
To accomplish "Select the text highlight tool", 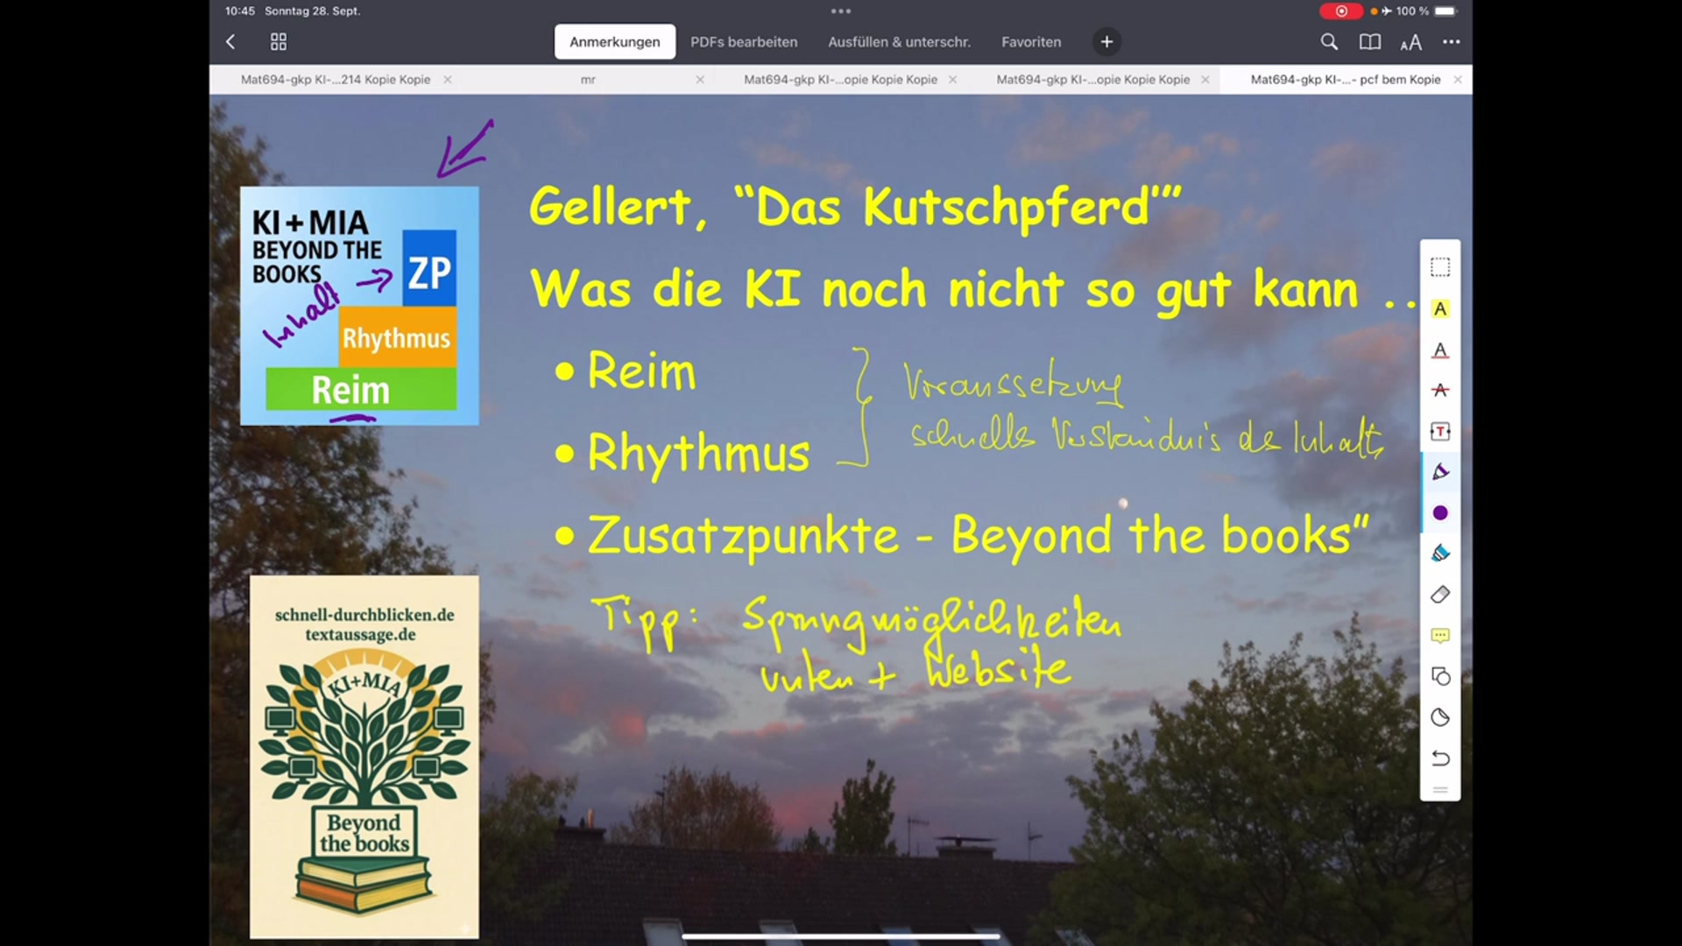I will [x=1440, y=308].
